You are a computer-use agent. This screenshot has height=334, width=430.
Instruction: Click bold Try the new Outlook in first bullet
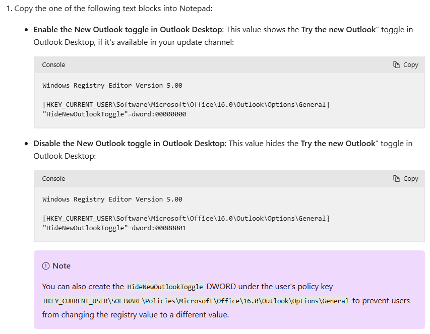point(338,30)
